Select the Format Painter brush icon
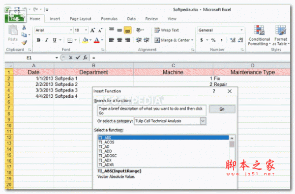 pyautogui.click(x=24, y=43)
